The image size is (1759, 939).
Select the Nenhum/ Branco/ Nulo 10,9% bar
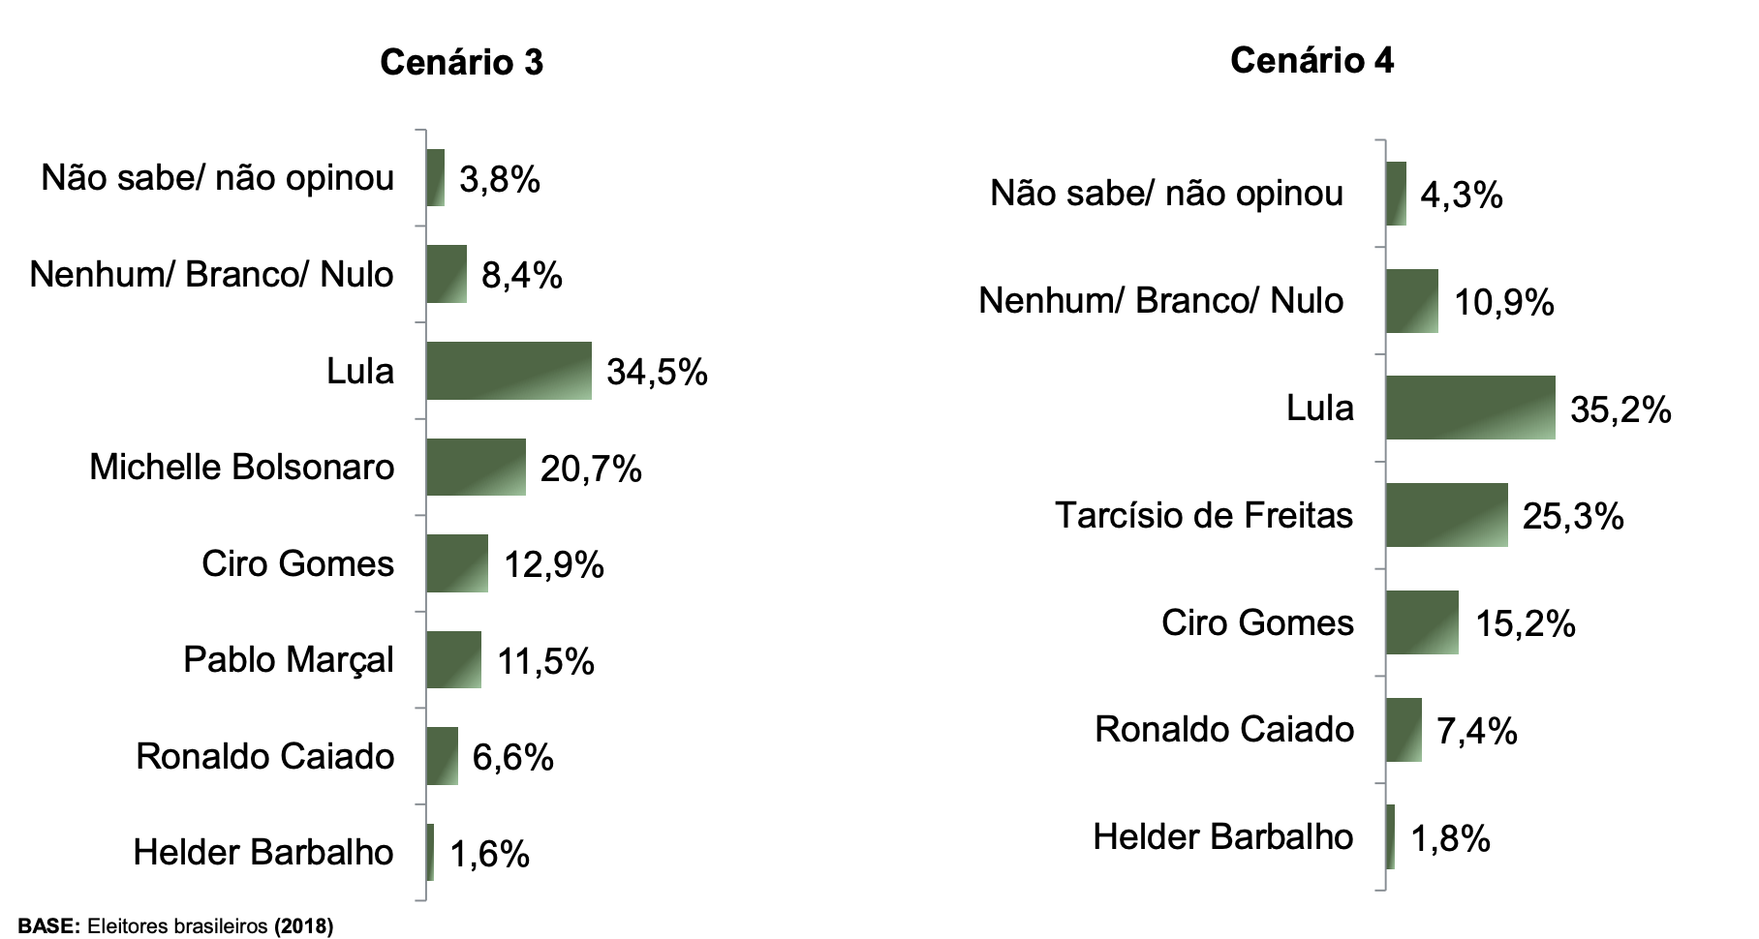coord(1411,301)
